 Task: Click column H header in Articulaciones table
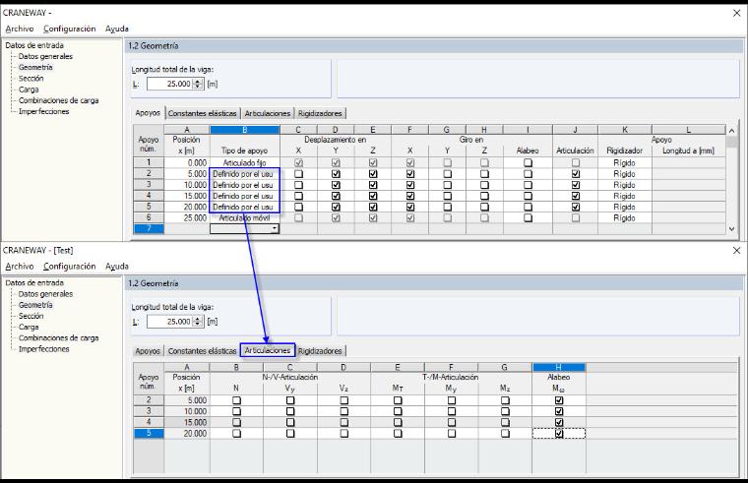(x=559, y=367)
